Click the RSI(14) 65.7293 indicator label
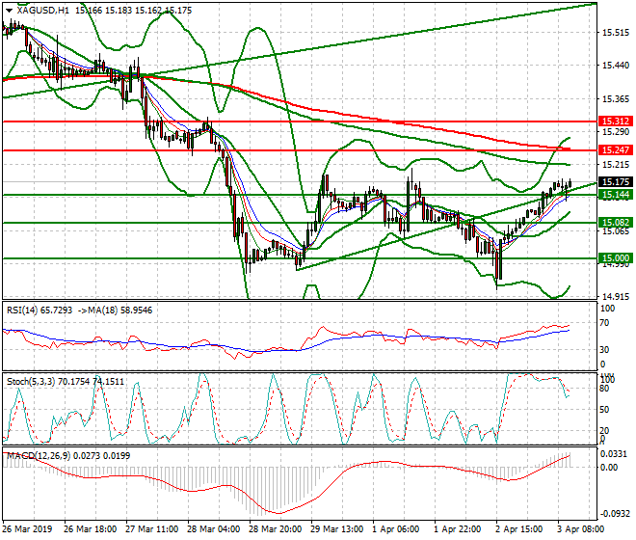 click(x=40, y=310)
